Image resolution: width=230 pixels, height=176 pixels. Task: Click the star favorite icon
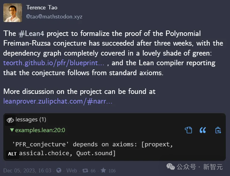pyautogui.click(x=103, y=171)
